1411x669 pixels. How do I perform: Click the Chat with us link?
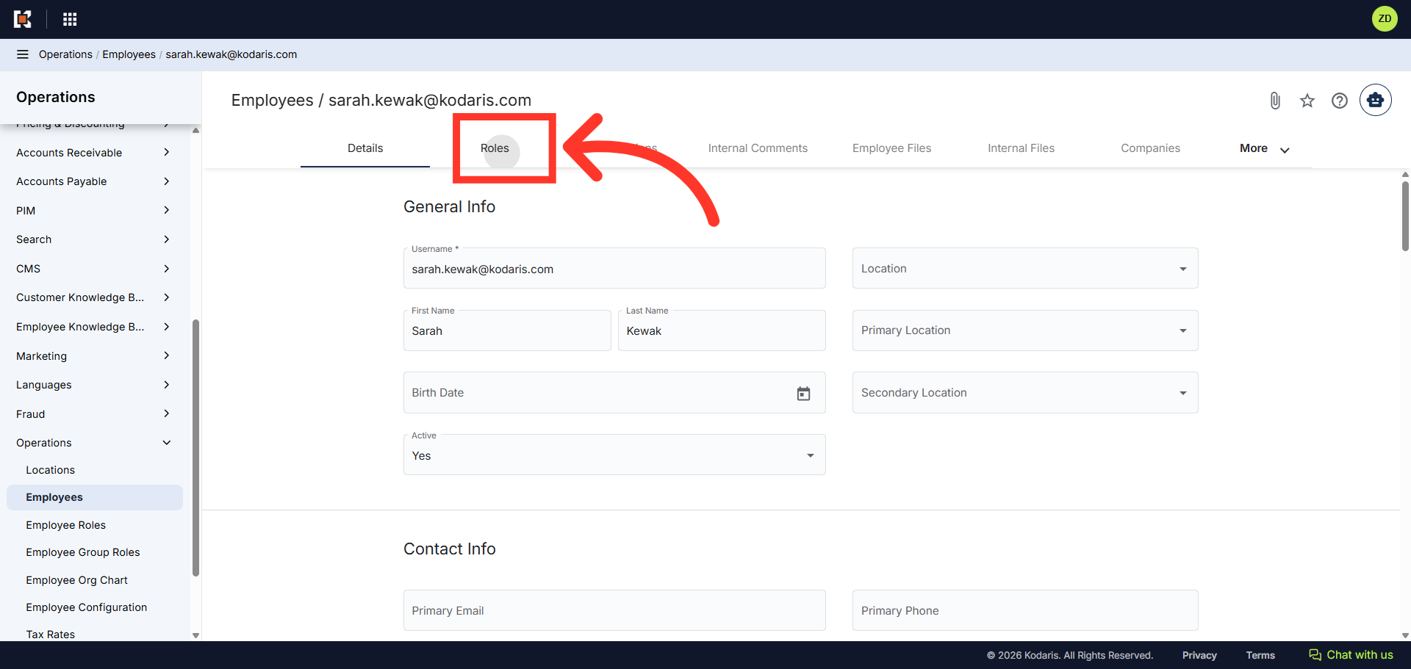(1351, 655)
